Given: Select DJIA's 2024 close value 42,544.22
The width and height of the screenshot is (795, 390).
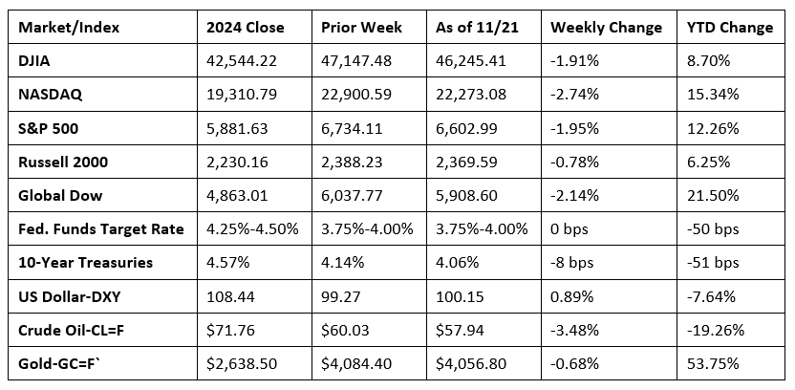Looking at the screenshot, I should 241,61.
